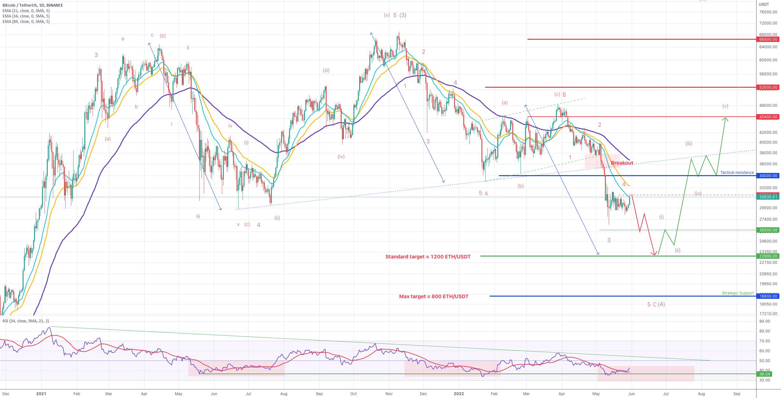Select the '(c) B' wave label
Viewport: 781px width, 398px height.
(560, 94)
